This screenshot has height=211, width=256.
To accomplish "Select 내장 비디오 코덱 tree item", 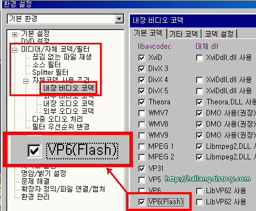I will [68, 88].
